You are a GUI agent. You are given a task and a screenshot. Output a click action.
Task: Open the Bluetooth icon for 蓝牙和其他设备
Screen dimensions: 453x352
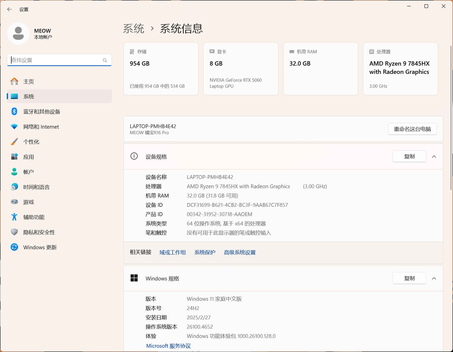14,112
